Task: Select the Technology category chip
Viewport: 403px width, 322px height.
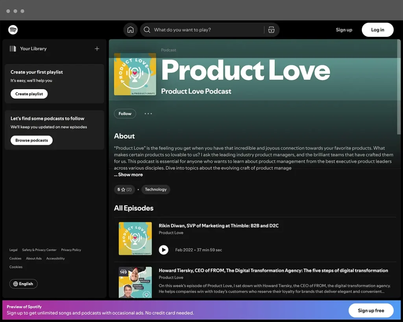Action: click(155, 189)
